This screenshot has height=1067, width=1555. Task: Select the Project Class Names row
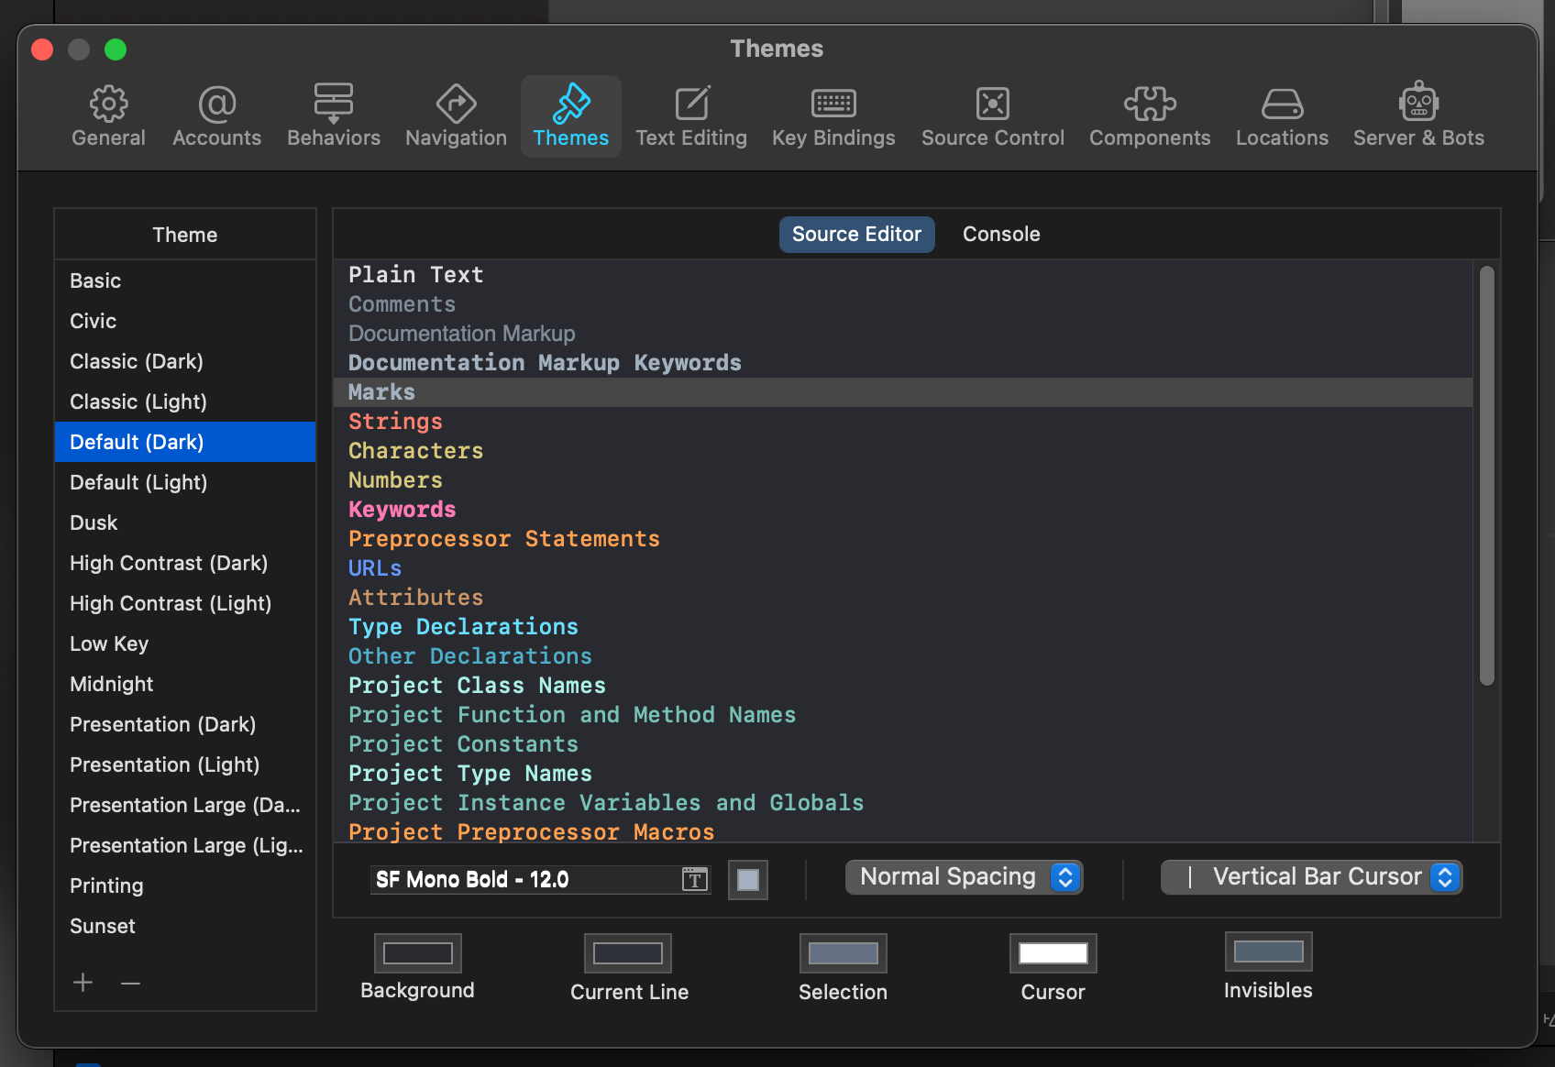click(x=903, y=686)
